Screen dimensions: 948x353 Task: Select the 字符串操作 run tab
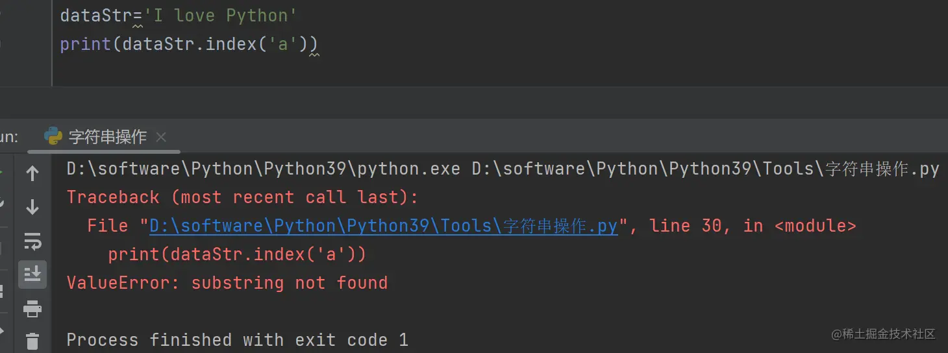107,137
